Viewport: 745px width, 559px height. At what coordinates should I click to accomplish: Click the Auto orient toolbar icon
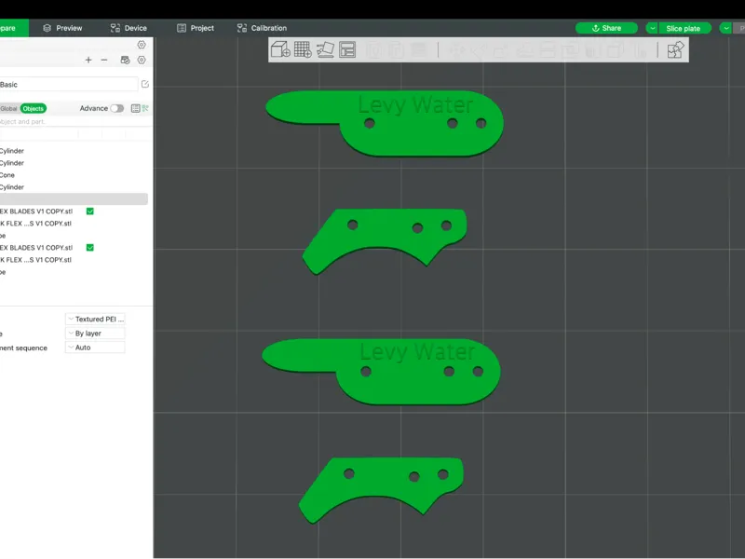point(325,49)
